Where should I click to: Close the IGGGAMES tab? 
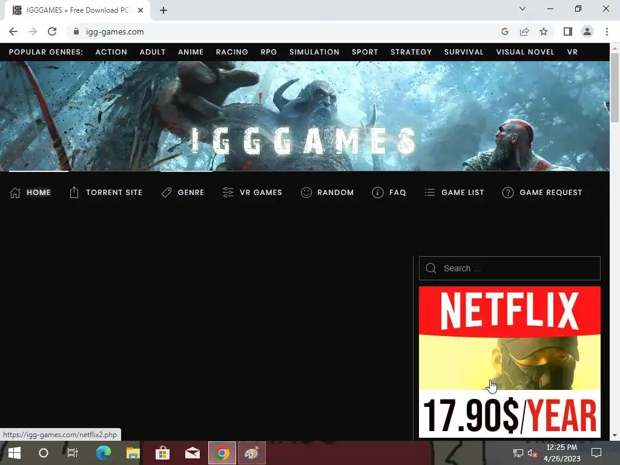click(140, 10)
